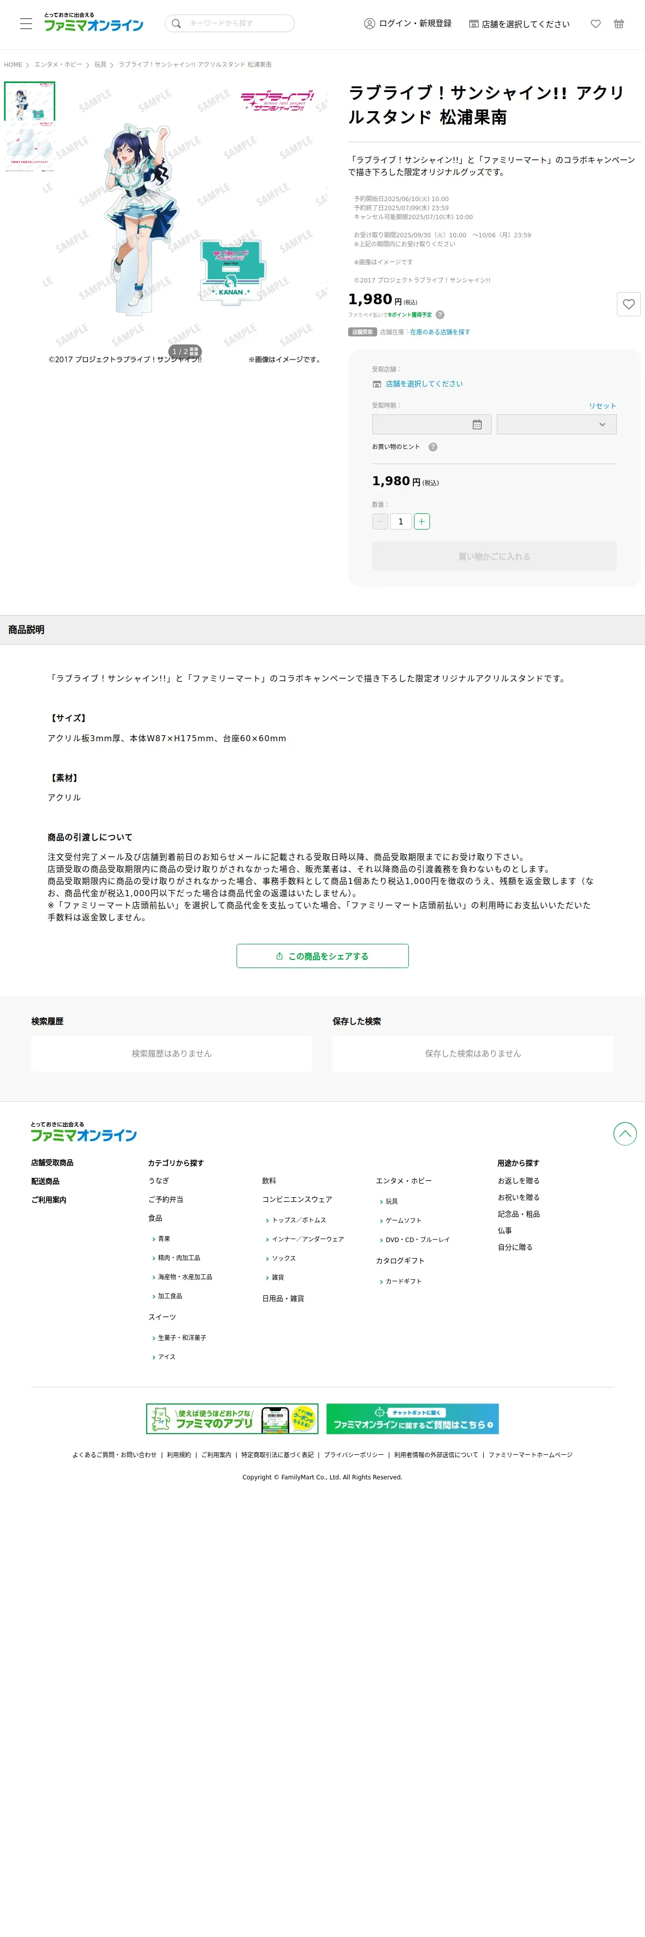This screenshot has width=645, height=1937.
Task: Click the リセット link
Action: click(602, 406)
